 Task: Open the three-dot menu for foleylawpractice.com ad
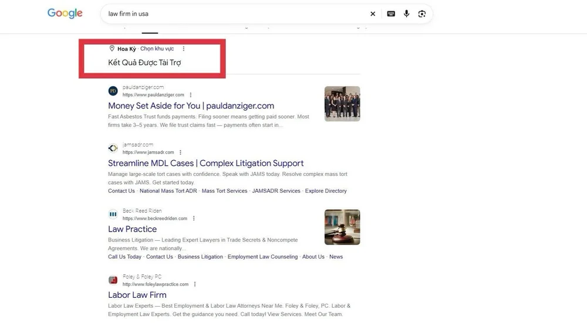[195, 284]
